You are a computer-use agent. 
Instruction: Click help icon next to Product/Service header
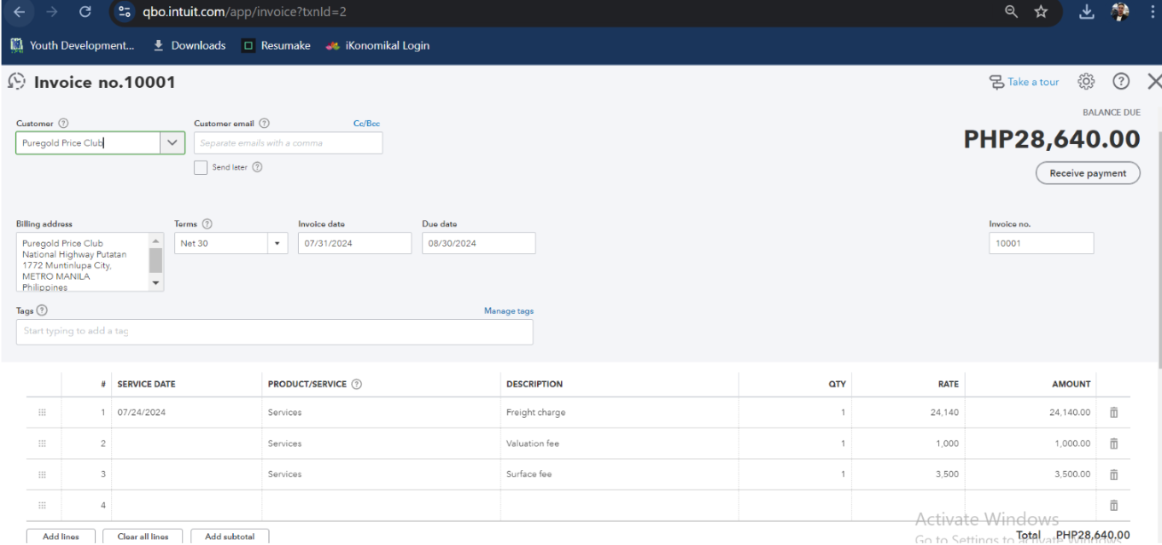click(356, 384)
